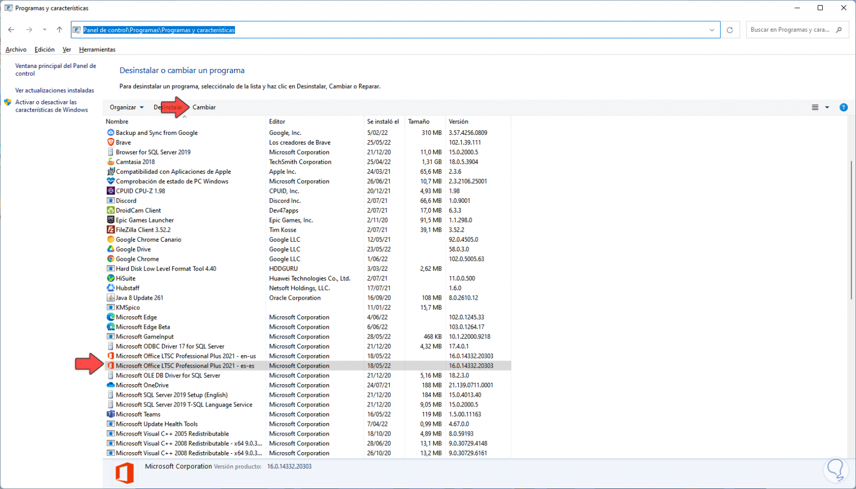Select Microsoft GameInput in the list
This screenshot has width=856, height=489.
(308, 337)
